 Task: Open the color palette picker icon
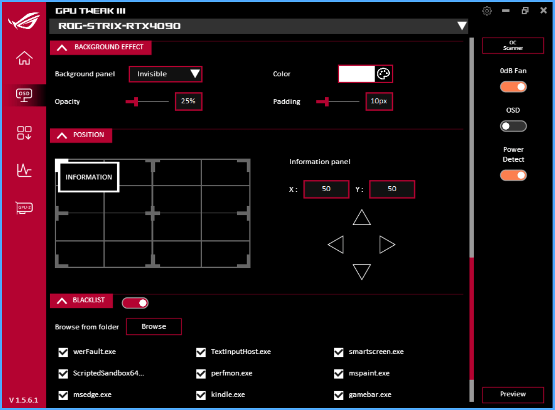383,74
